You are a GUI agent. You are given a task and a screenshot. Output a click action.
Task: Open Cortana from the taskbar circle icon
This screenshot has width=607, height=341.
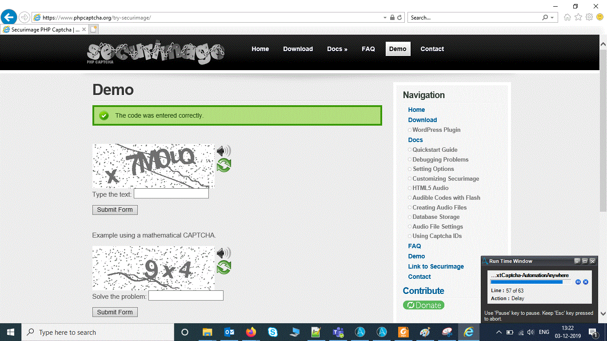tap(185, 332)
